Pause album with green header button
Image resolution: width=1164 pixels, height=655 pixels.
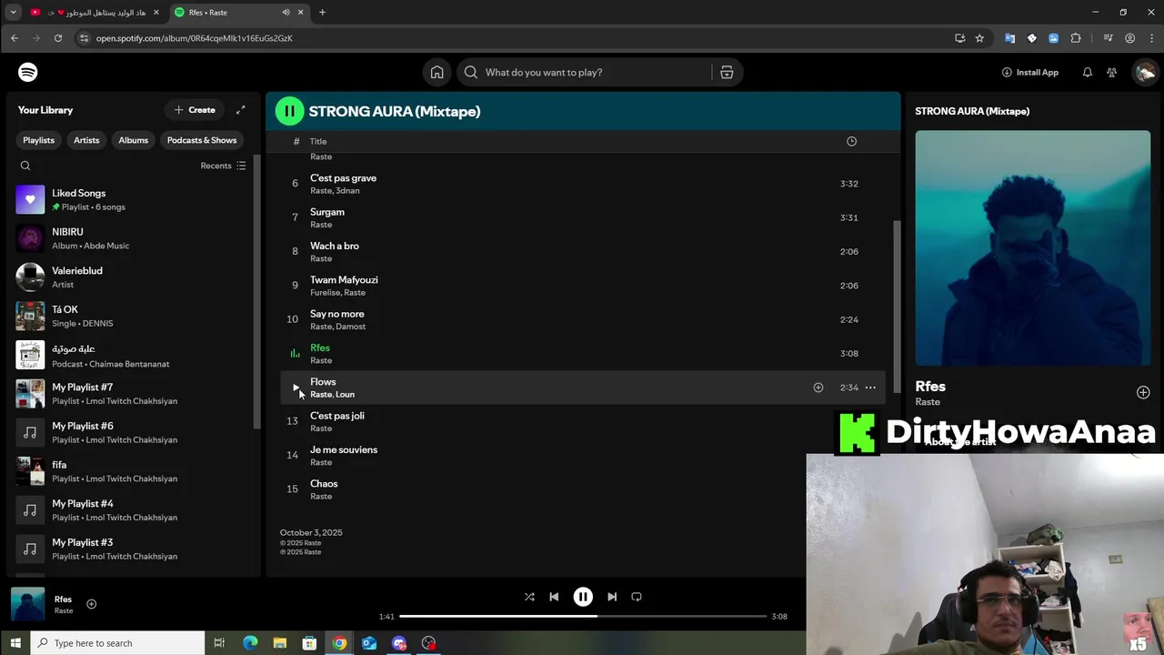pyautogui.click(x=289, y=111)
